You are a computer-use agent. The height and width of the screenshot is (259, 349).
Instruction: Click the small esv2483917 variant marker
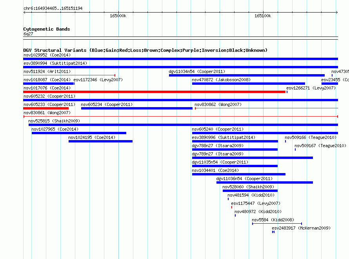tap(273, 232)
